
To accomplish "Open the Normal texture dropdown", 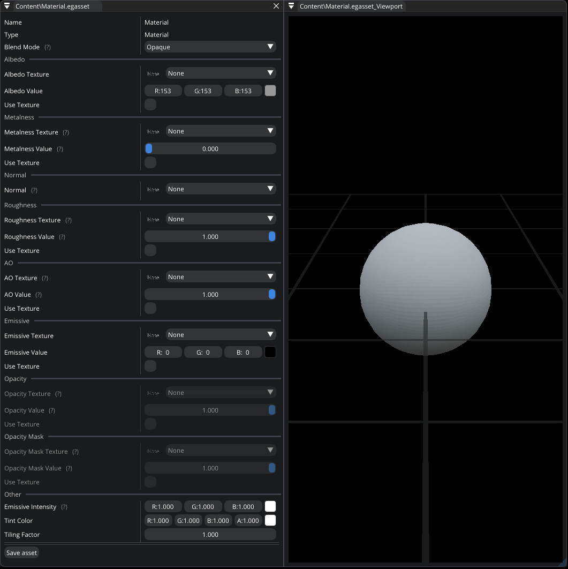I will point(221,189).
